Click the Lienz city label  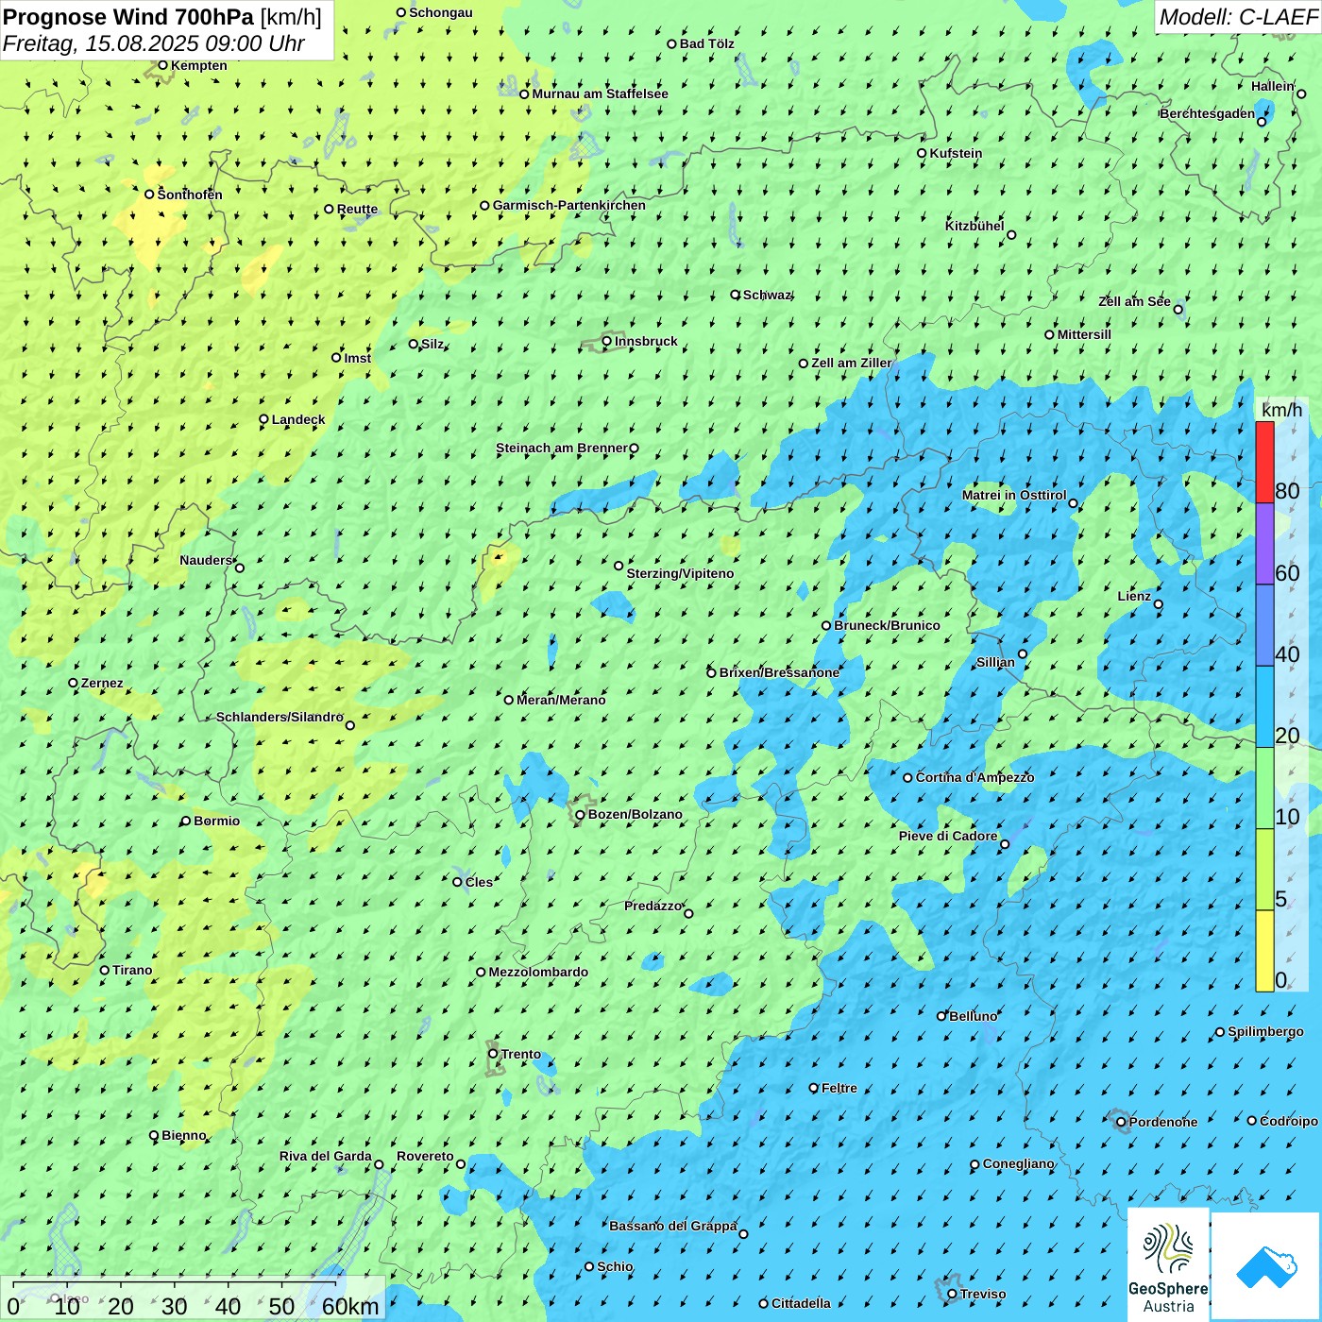click(1134, 596)
